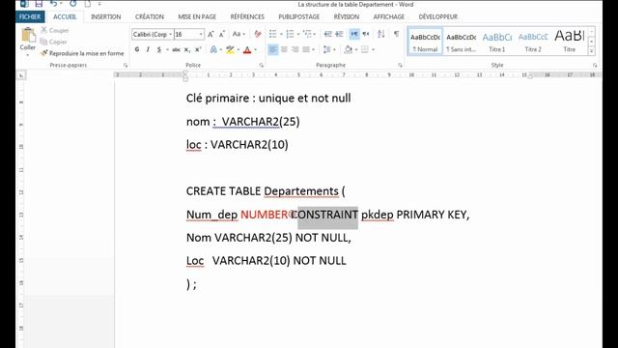Click the undo arrow in the quick access toolbar
Image resolution: width=618 pixels, height=348 pixels.
[54, 4]
